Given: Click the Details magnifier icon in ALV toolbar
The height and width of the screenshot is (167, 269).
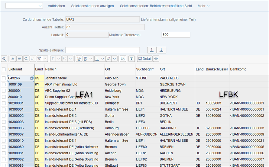Looking at the screenshot, I should click(x=4, y=59).
